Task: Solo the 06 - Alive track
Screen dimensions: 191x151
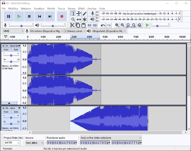Action: [16, 112]
